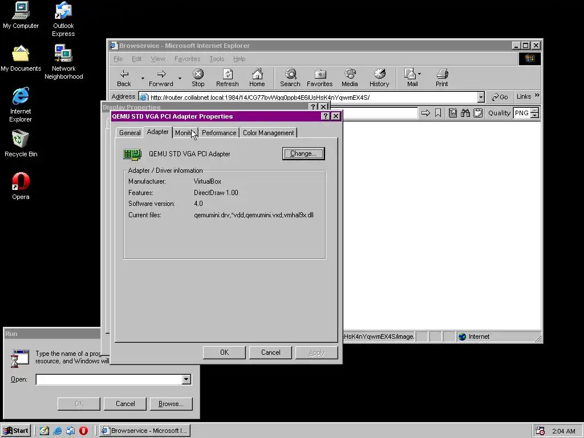Click Browse... in the Run dialog
This screenshot has width=584, height=438.
171,404
